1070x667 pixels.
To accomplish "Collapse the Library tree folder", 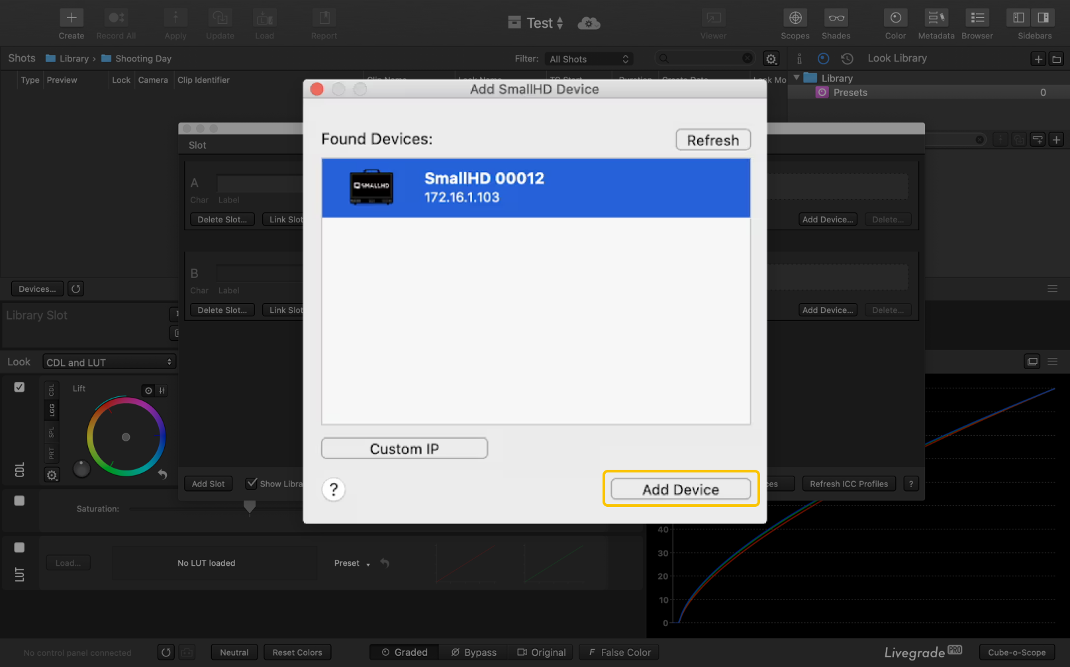I will [797, 78].
